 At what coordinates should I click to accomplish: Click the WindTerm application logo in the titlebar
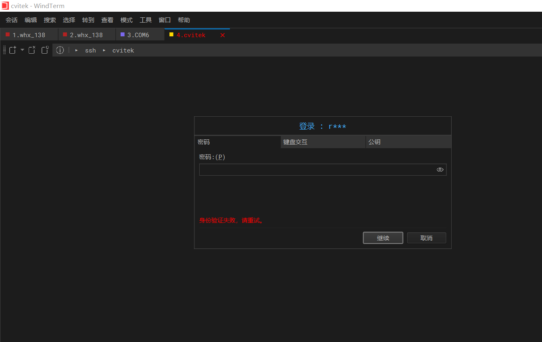[x=6, y=6]
